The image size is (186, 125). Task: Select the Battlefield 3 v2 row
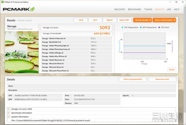pyautogui.click(x=77, y=42)
